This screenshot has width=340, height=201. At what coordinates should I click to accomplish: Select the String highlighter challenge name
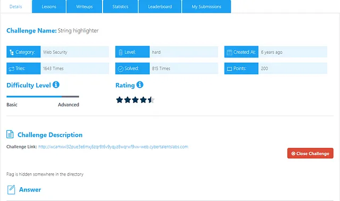coord(78,31)
